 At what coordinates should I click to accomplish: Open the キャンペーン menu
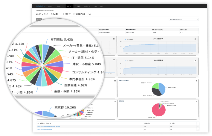pyautogui.click(x=60, y=6)
